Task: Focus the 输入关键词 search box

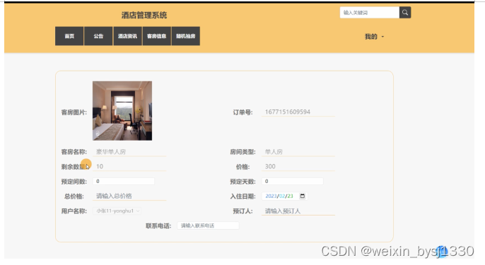Action: (370, 13)
